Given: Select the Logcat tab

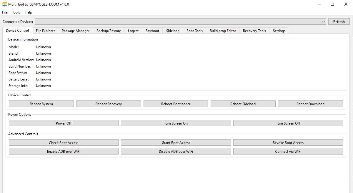Looking at the screenshot, I should pyautogui.click(x=133, y=31).
